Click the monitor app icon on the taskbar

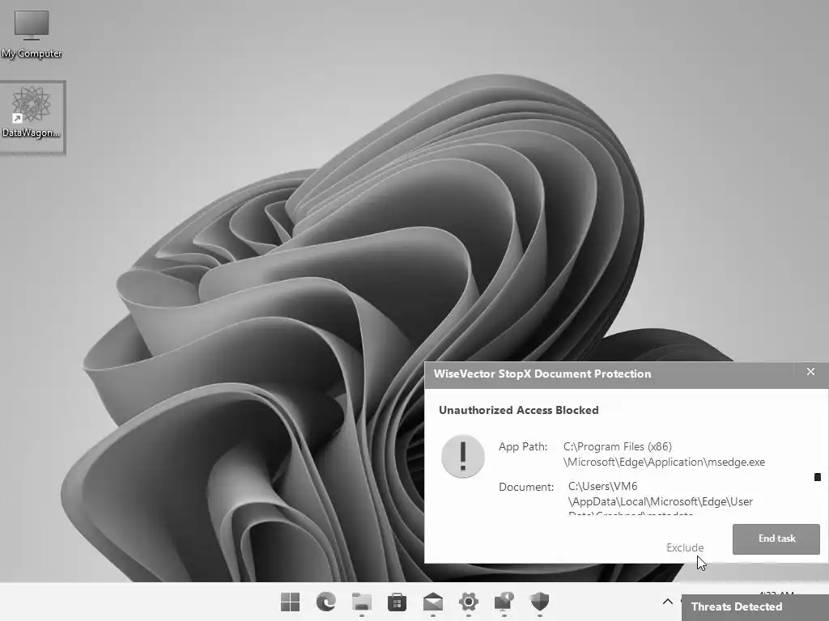(x=504, y=602)
